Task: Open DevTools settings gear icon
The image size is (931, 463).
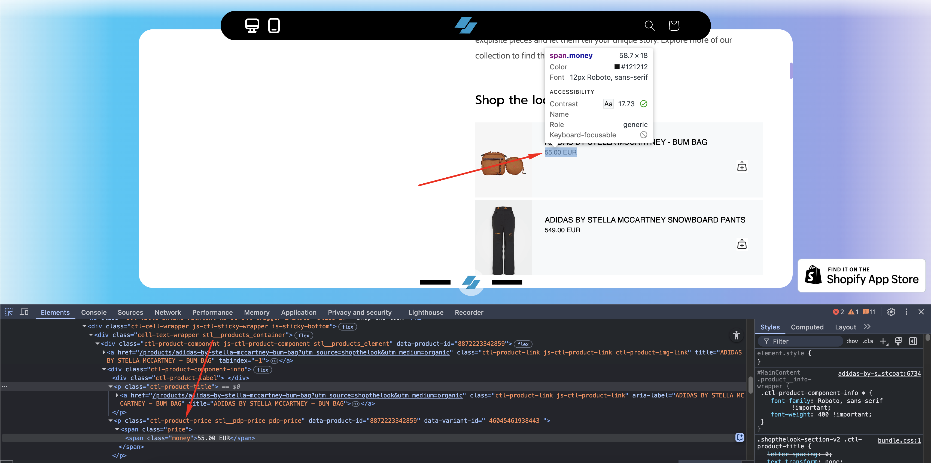Action: (891, 312)
